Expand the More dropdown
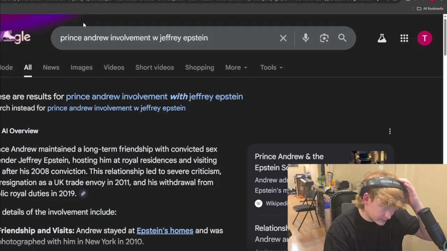 pos(236,68)
